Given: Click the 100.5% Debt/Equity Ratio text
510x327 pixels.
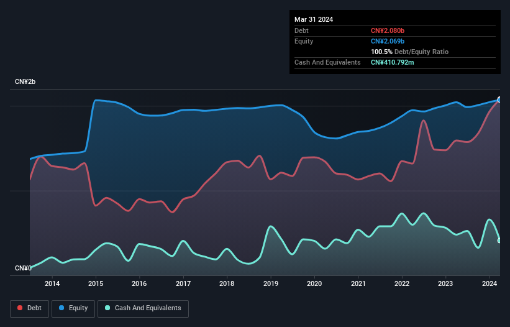Looking at the screenshot, I should [409, 52].
